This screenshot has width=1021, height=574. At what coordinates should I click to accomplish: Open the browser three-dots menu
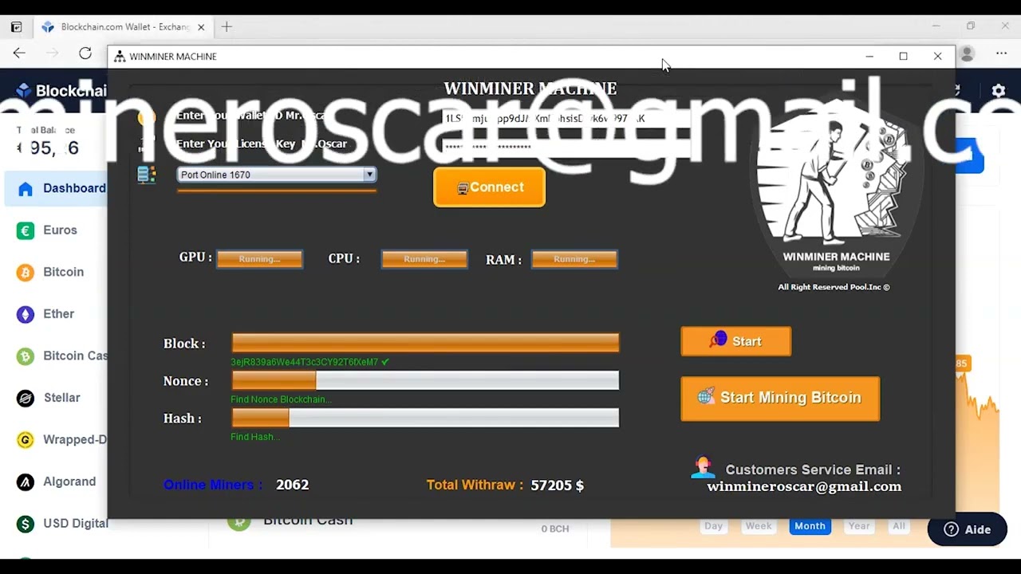point(1001,53)
